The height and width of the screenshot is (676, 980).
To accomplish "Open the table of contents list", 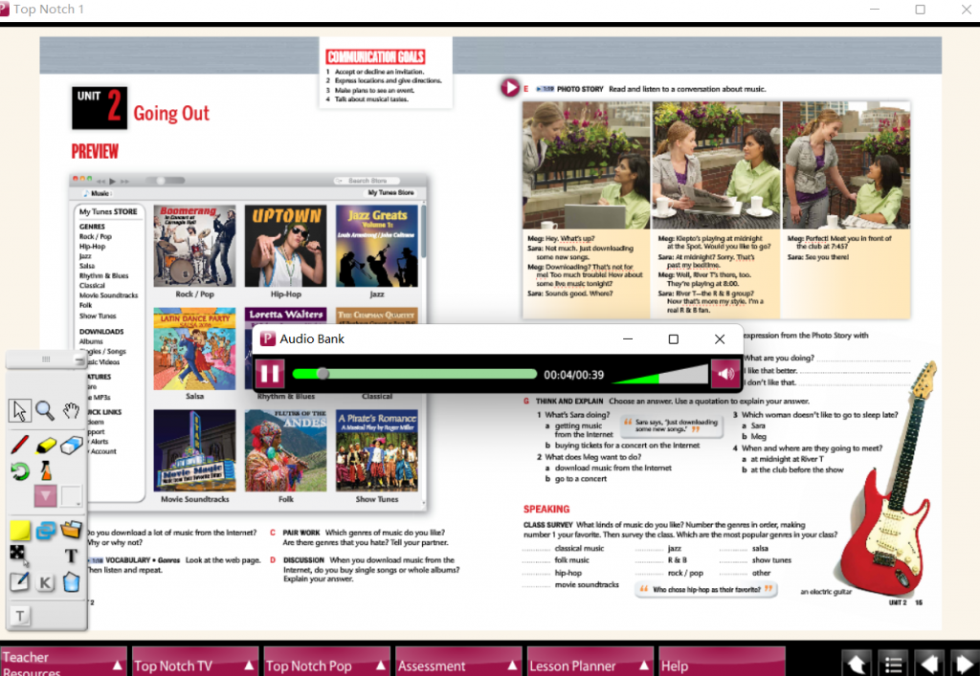I will pos(892,663).
